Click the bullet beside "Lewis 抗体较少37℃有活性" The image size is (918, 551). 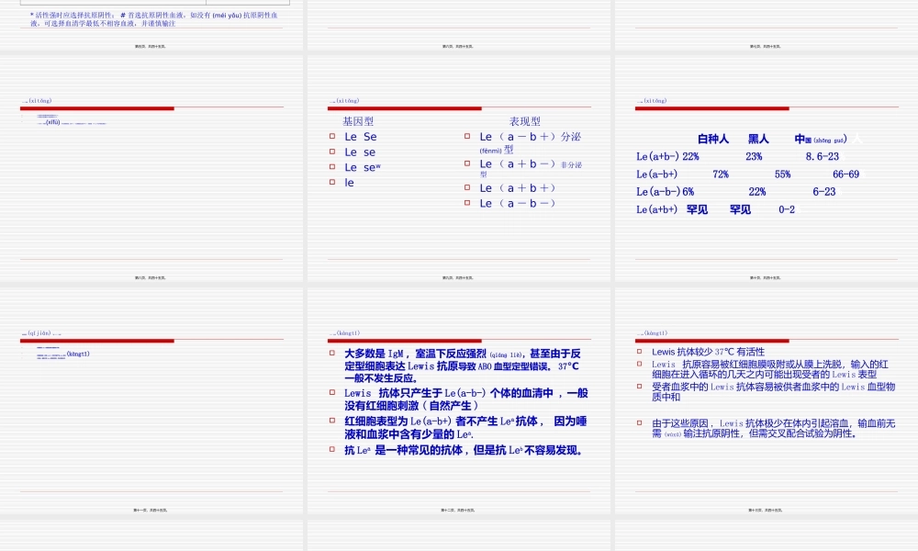(639, 351)
